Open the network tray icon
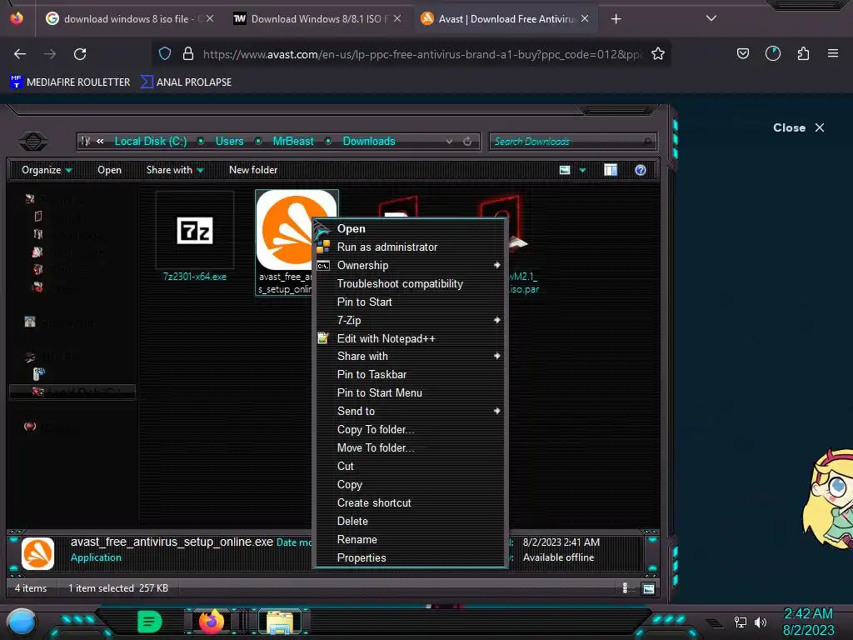The image size is (853, 640). tap(741, 622)
